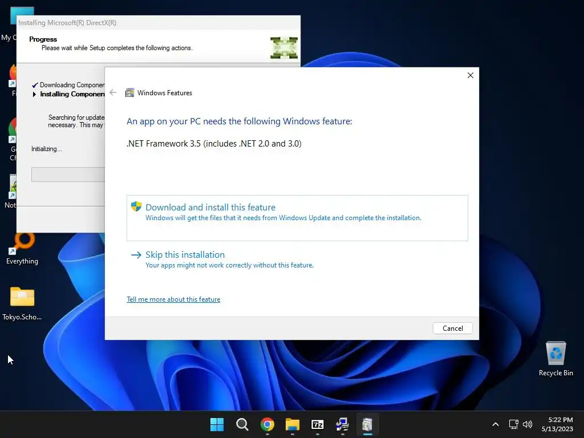Select the Recycle Bin desktop icon
Image resolution: width=584 pixels, height=438 pixels.
coord(555,359)
